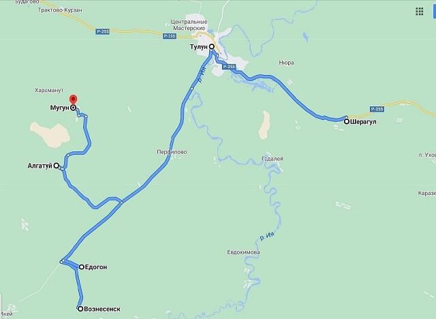
Task: Click the blue profile button at top right
Action: [433, 12]
